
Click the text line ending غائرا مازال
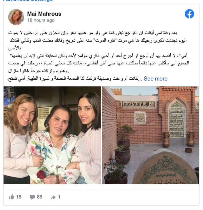pos(39,71)
